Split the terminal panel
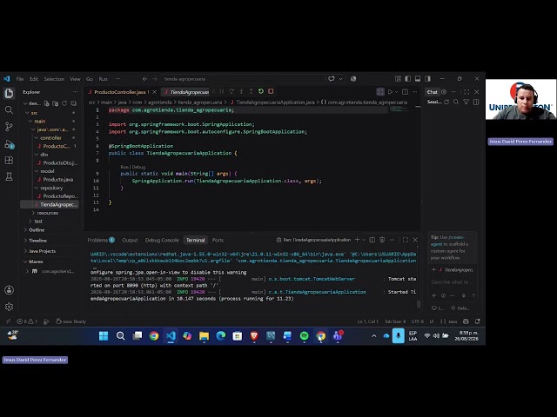Screen dimensions: 557x417 tap(372, 240)
